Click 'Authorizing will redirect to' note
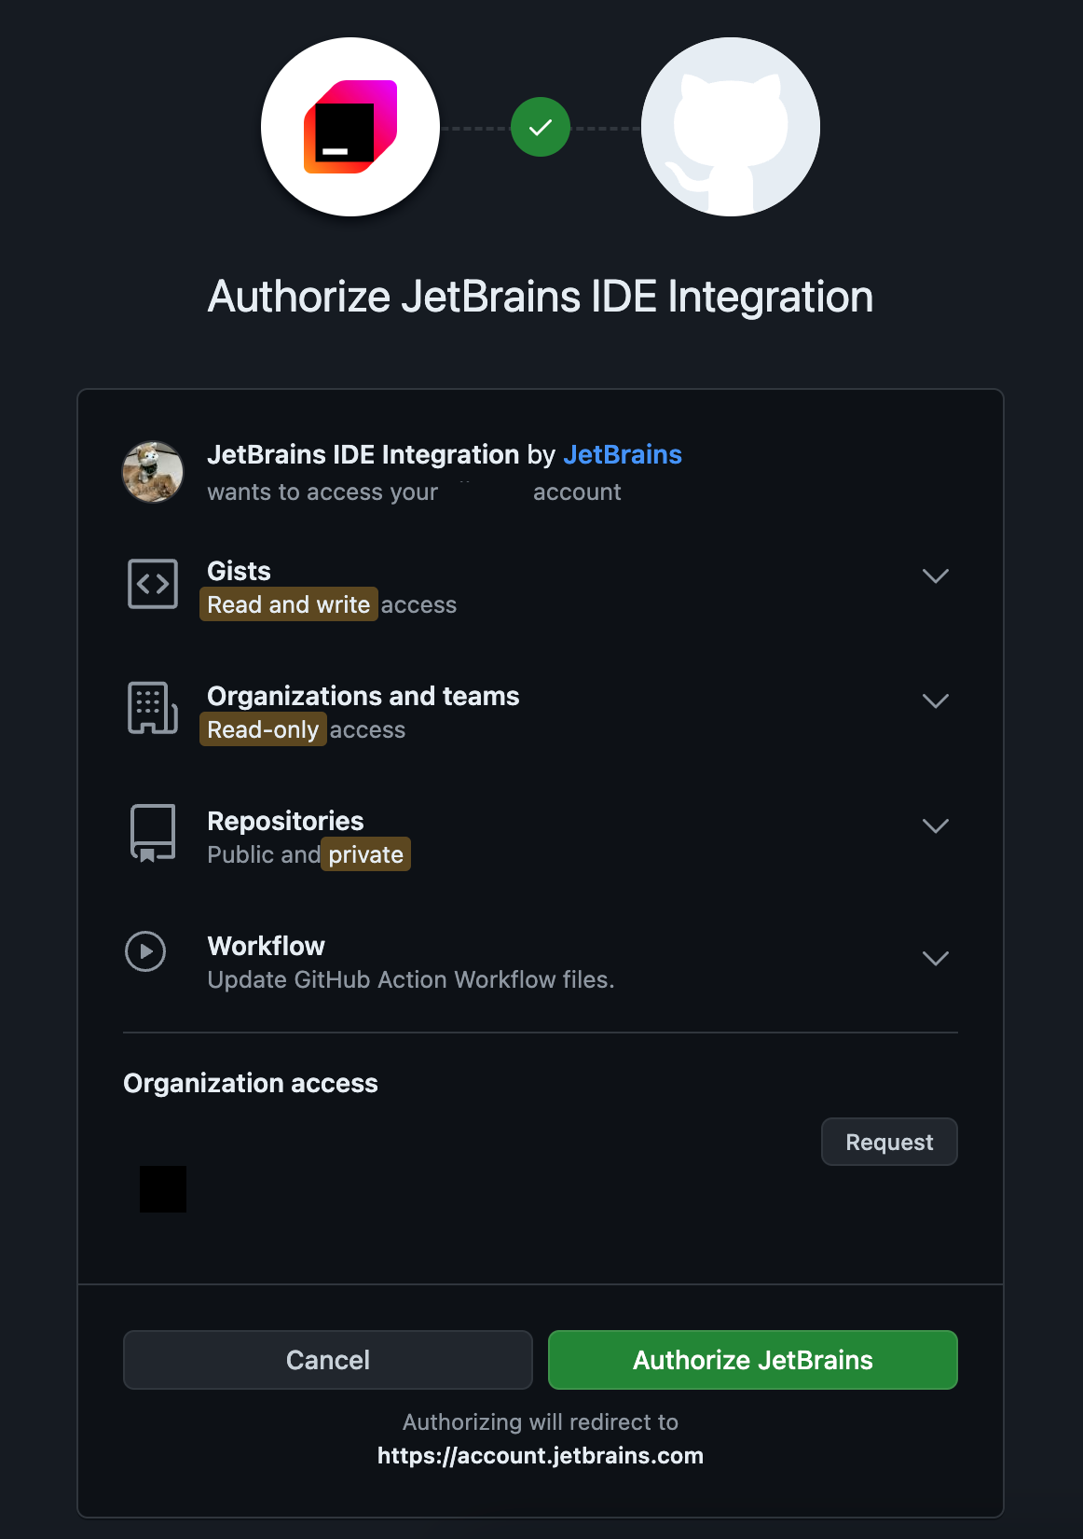Screen dimensions: 1083x1539 click(x=541, y=1422)
